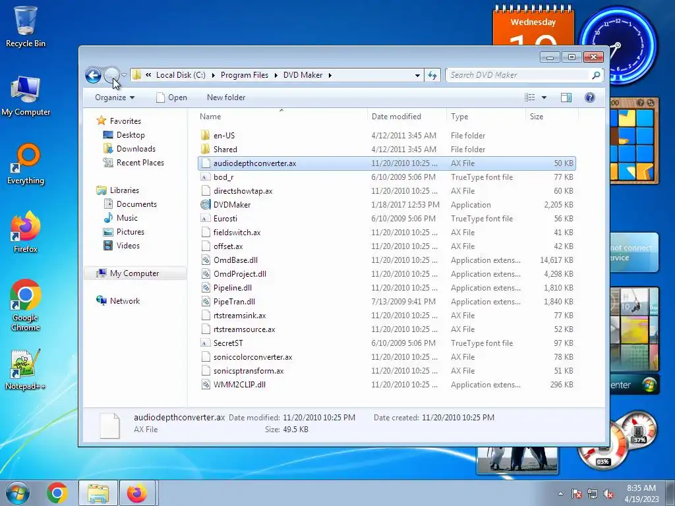Select the bod_r font file icon

206,177
